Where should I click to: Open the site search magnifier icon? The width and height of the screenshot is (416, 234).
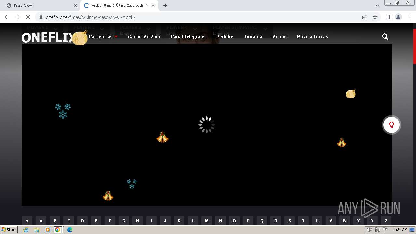(x=385, y=37)
